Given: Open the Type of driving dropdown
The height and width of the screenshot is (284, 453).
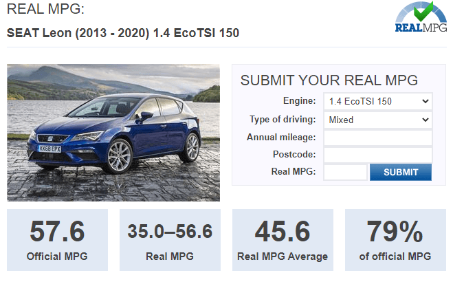Looking at the screenshot, I should coord(378,120).
